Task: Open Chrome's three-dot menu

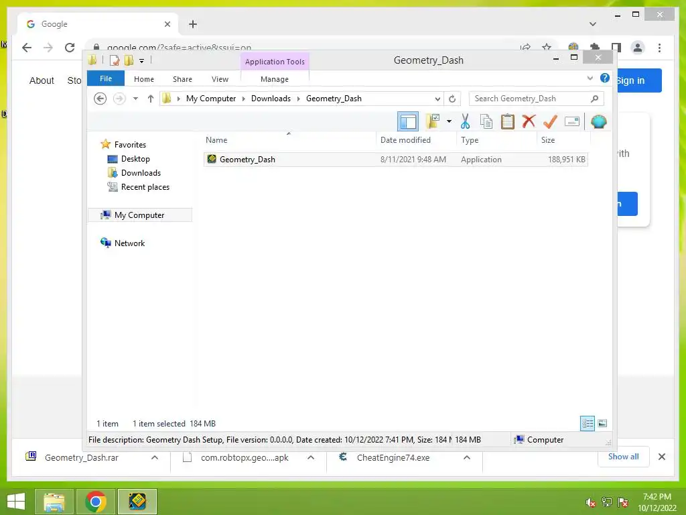Action: pyautogui.click(x=659, y=48)
